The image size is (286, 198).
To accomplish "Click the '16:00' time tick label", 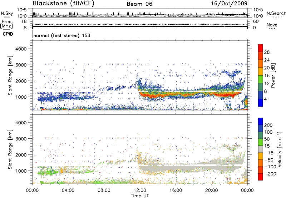I will point(176,190).
